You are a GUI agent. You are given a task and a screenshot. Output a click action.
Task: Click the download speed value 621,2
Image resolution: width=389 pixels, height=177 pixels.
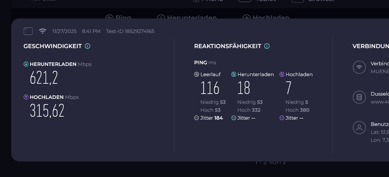[44, 78]
